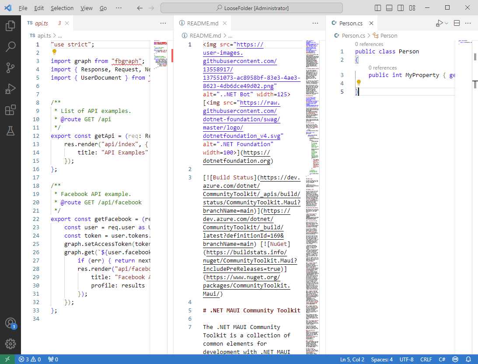Open run button dropdown arrow
478x364 pixels.
click(x=447, y=23)
